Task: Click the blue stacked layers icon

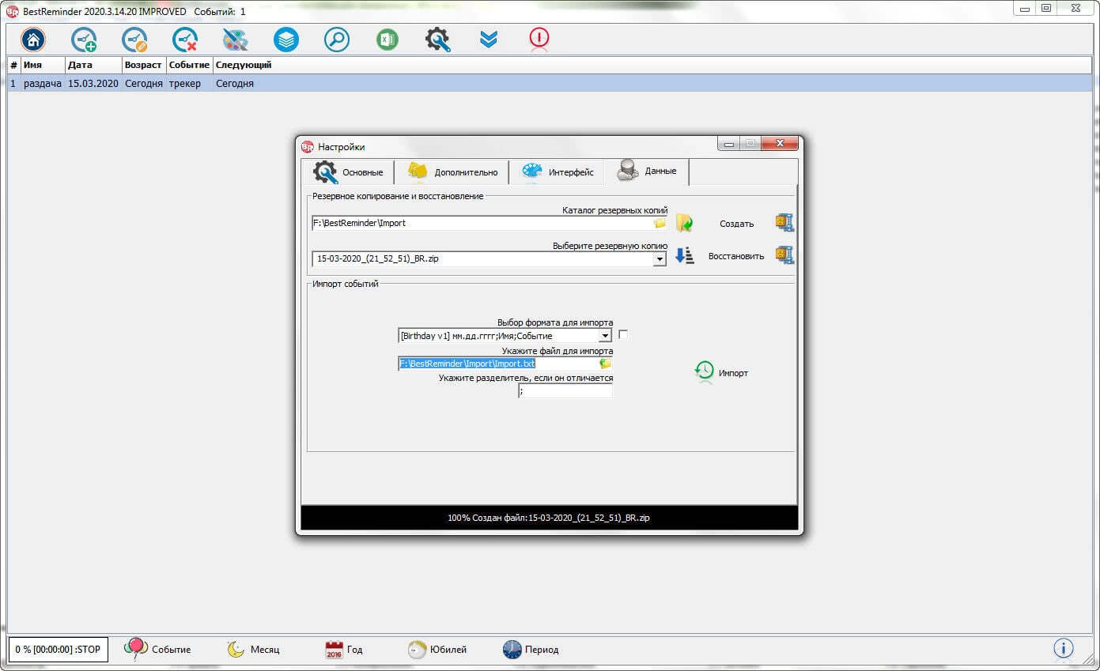Action: [286, 40]
